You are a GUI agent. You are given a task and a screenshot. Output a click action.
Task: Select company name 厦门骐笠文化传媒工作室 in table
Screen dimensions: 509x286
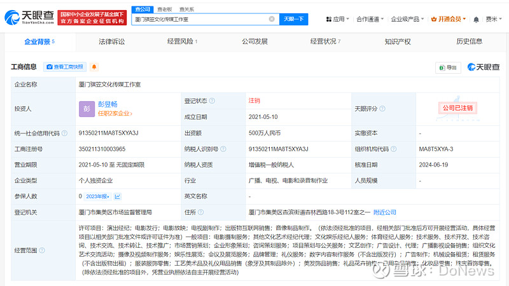pyautogui.click(x=109, y=85)
